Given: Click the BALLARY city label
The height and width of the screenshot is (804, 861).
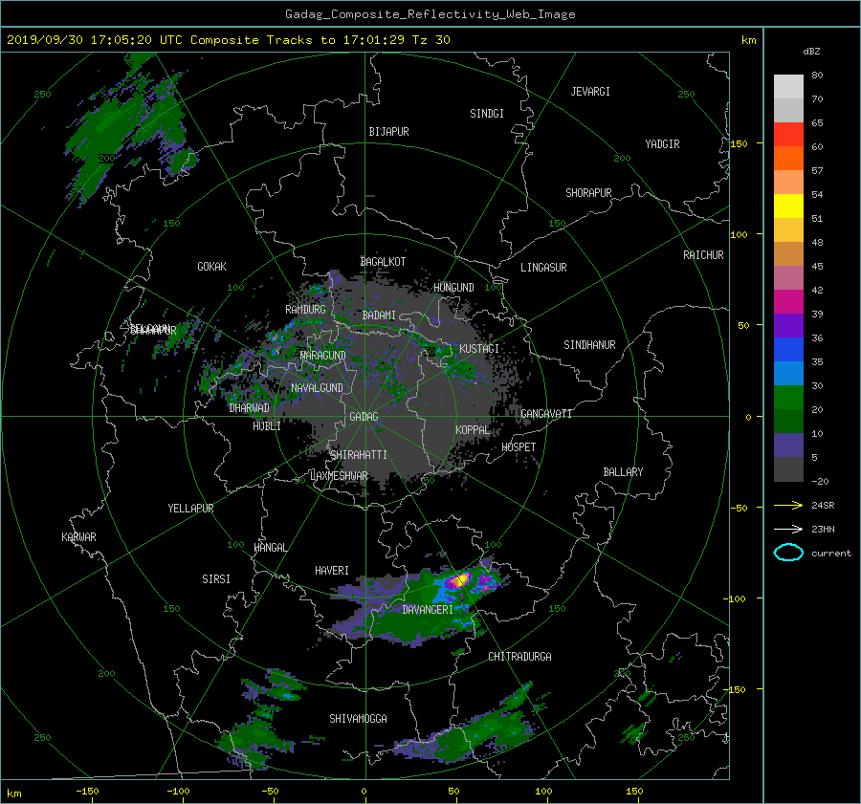Looking at the screenshot, I should pos(623,472).
